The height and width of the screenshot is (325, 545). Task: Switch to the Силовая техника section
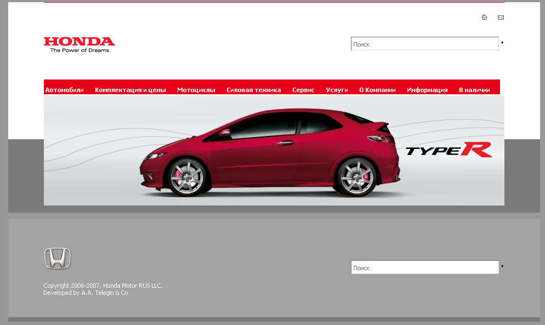(x=254, y=89)
